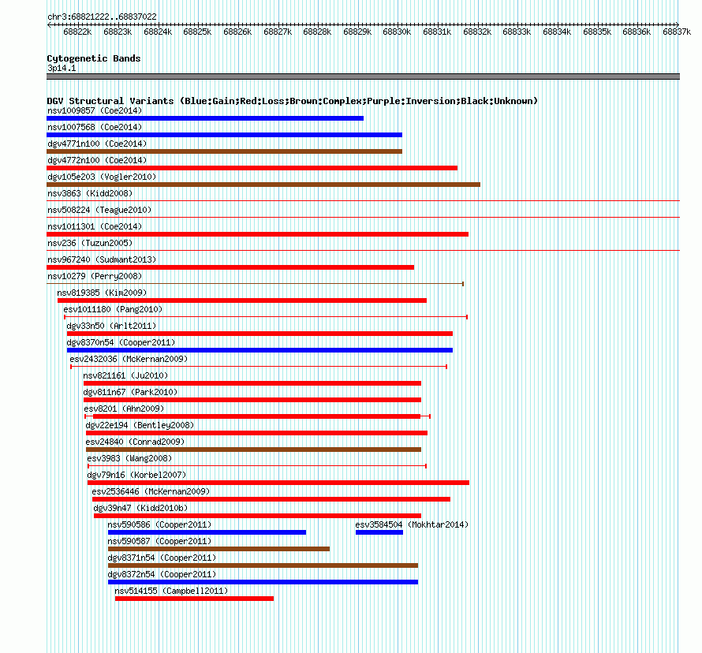This screenshot has width=702, height=653.
Task: Open dgv105e203 (Vogler2010) variant label
Action: coord(102,177)
